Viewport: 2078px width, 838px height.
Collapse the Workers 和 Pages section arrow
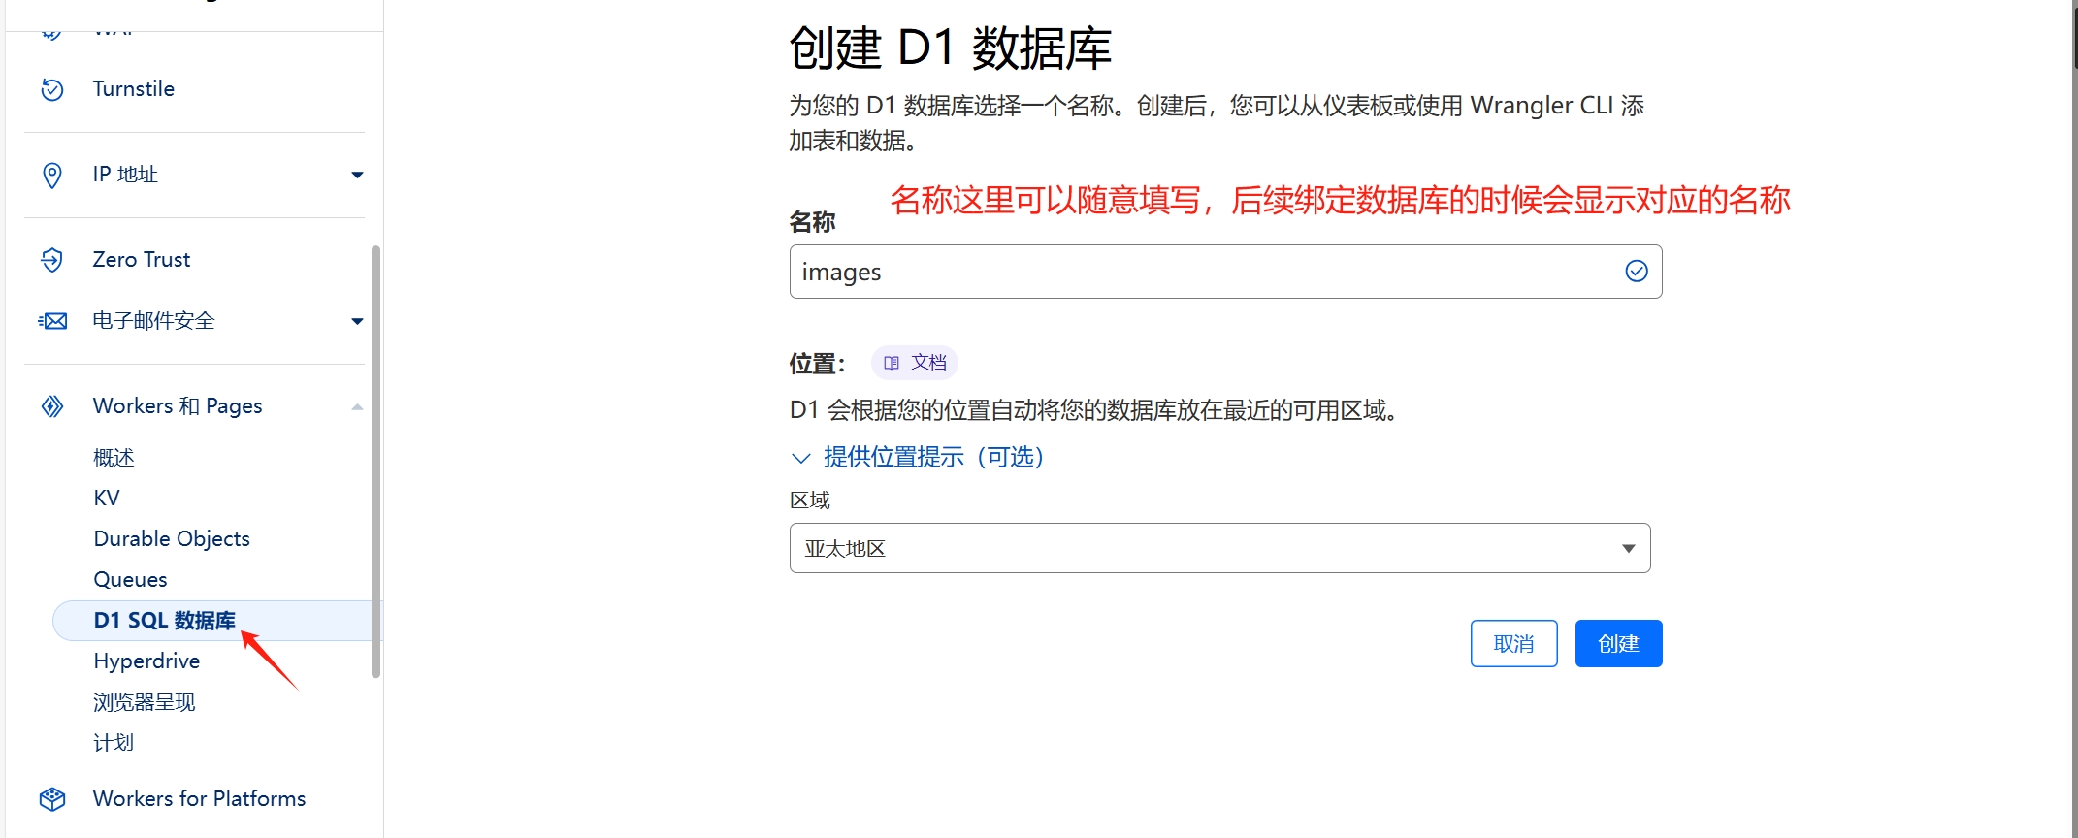(x=357, y=406)
